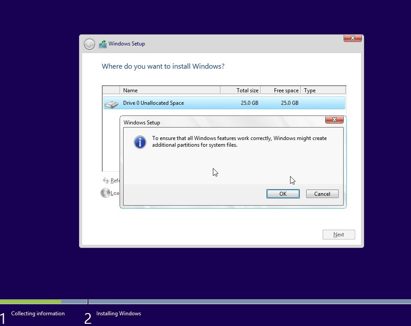Screen dimensions: 411x326
Task: Click the Type column header
Action: click(323, 91)
